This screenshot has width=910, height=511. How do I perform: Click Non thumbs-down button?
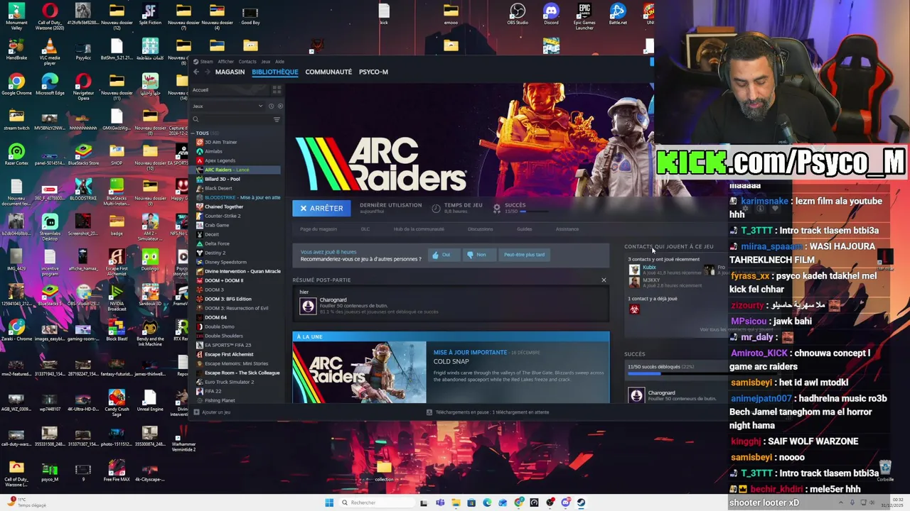(481, 255)
